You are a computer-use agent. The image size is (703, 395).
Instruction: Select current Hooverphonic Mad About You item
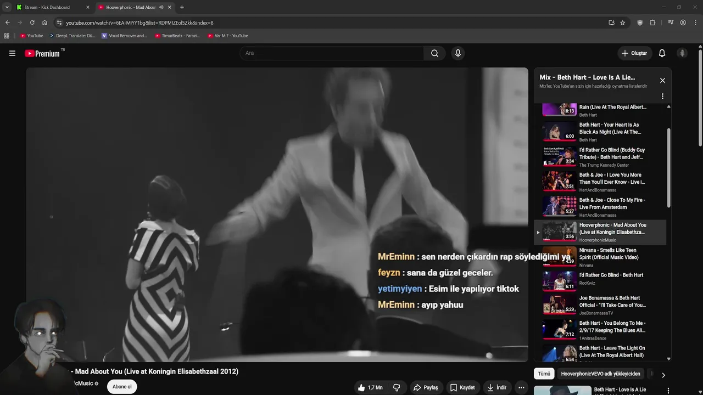(x=601, y=233)
